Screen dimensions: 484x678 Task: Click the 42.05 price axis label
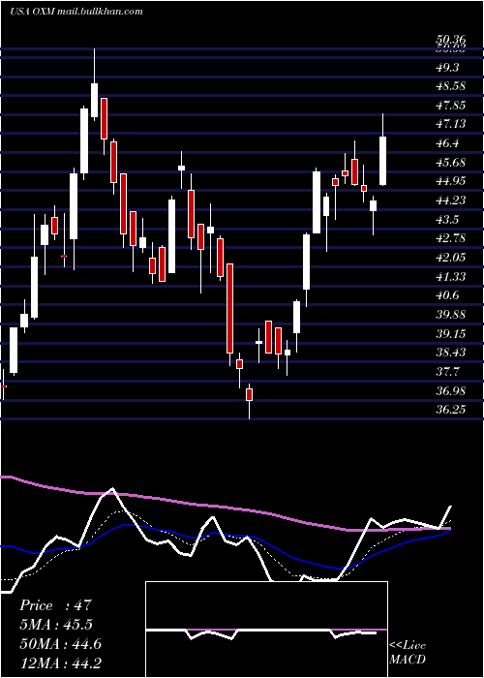coord(451,258)
